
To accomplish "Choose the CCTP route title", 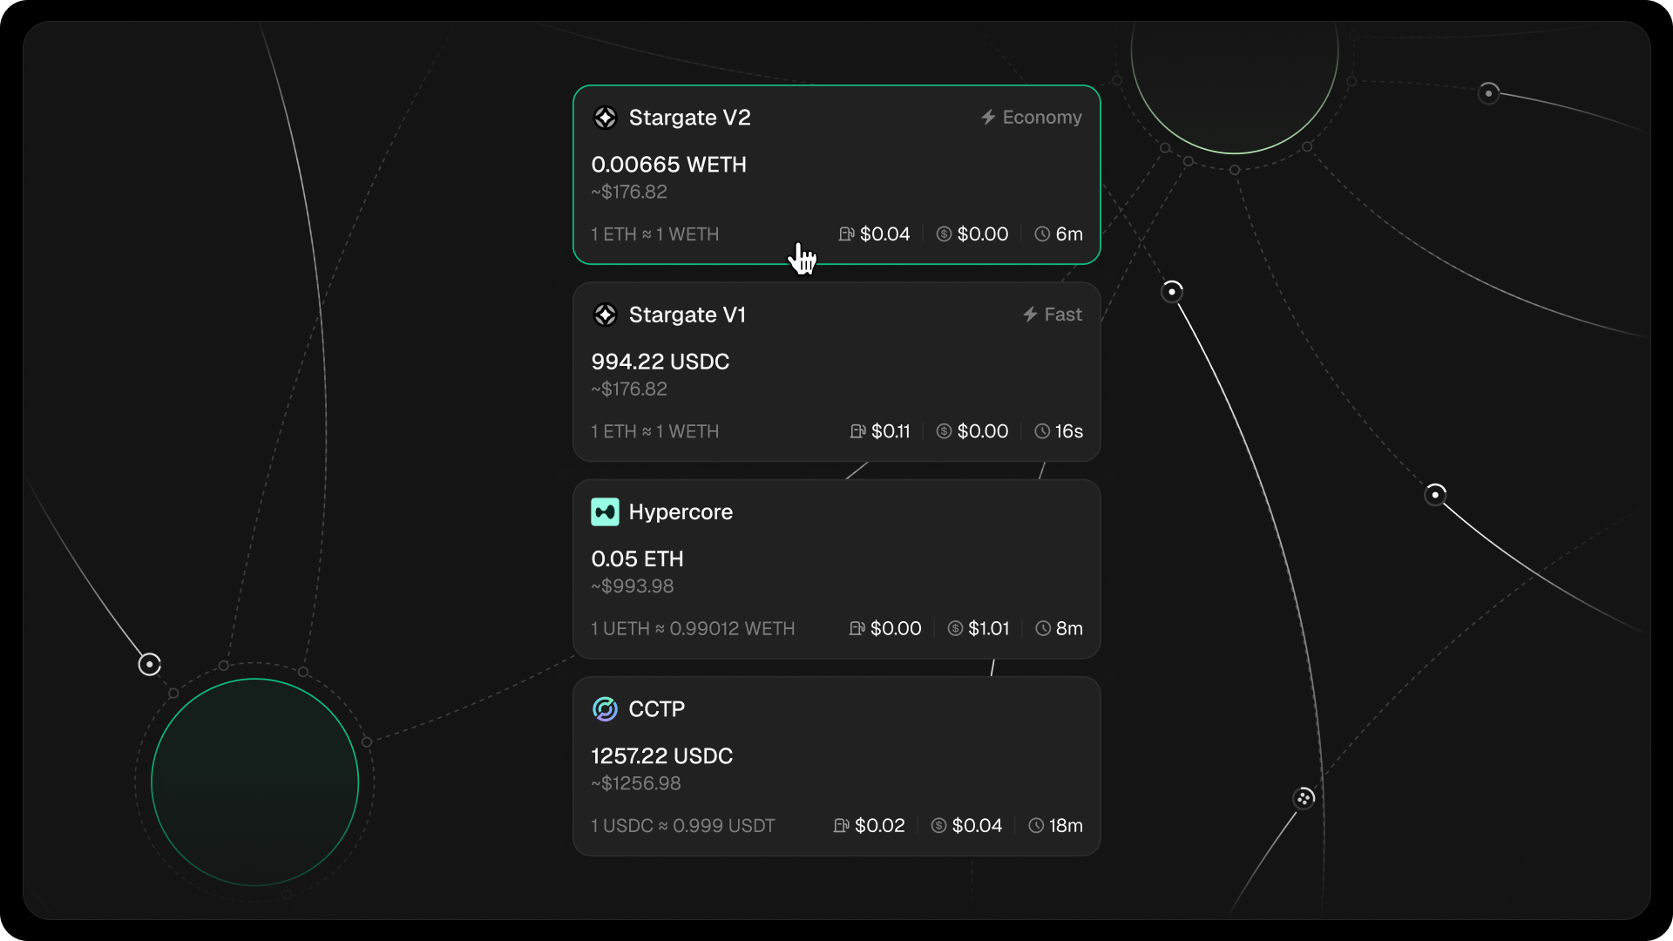I will click(656, 709).
